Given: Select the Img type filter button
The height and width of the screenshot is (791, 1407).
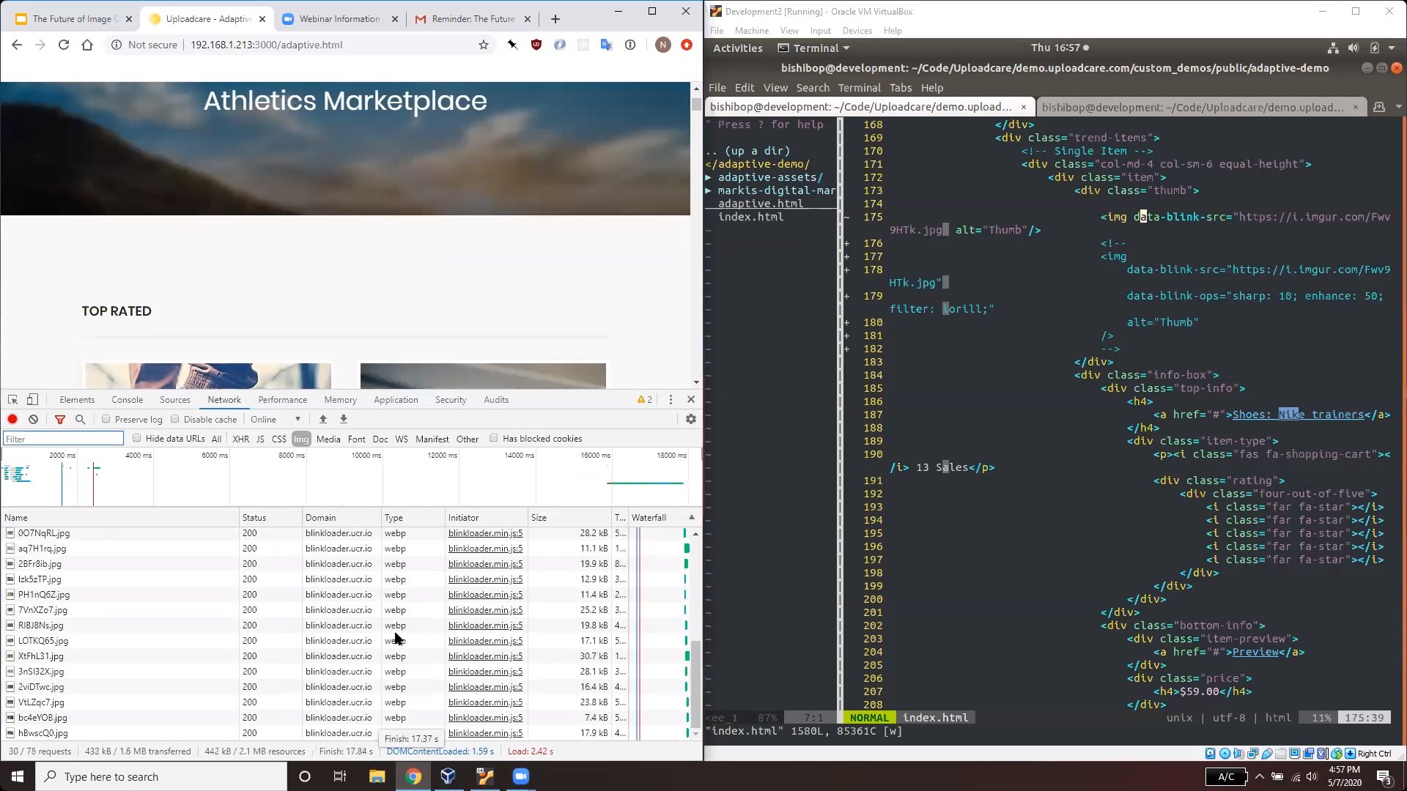Looking at the screenshot, I should 300,439.
